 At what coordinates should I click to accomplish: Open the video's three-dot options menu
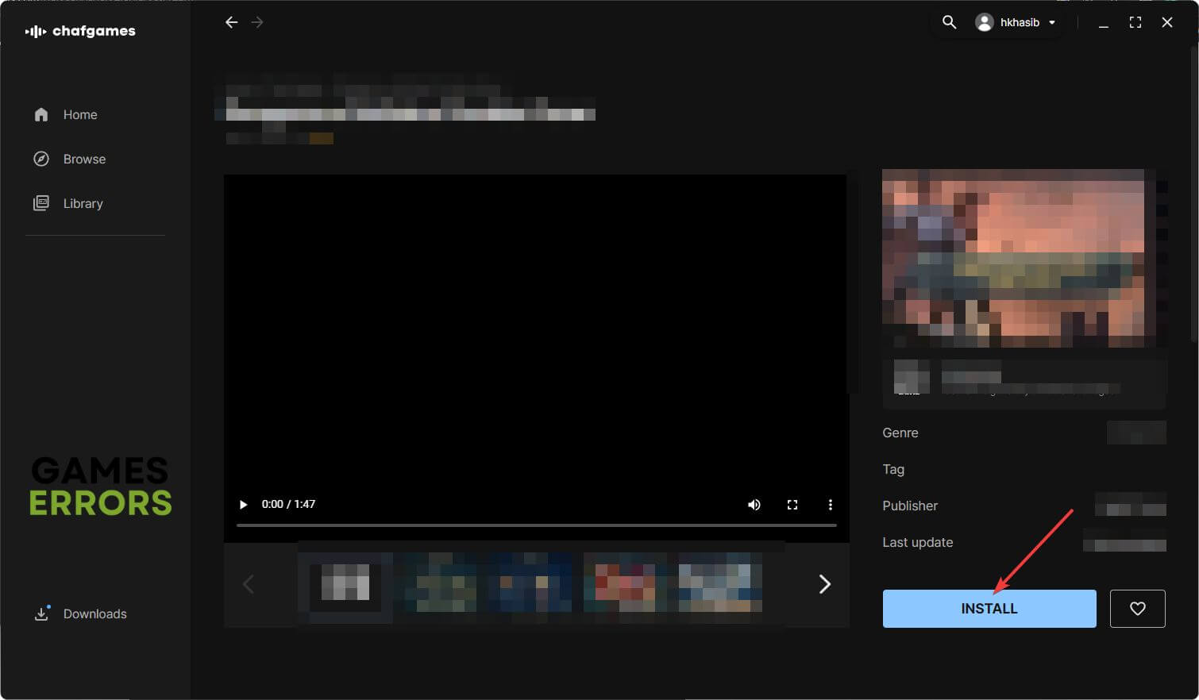tap(830, 505)
